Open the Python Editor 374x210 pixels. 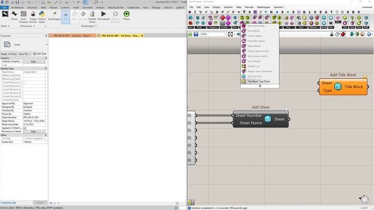[x=42, y=17]
